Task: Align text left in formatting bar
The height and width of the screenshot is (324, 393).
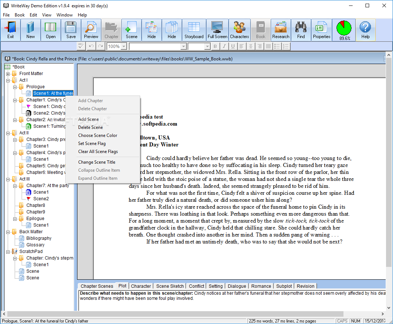Action: coord(241,46)
